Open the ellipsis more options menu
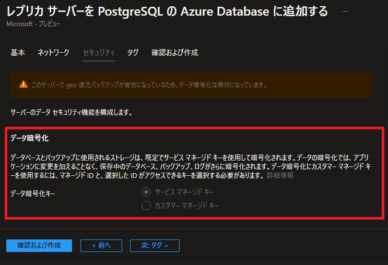The height and width of the screenshot is (265, 388). click(345, 11)
